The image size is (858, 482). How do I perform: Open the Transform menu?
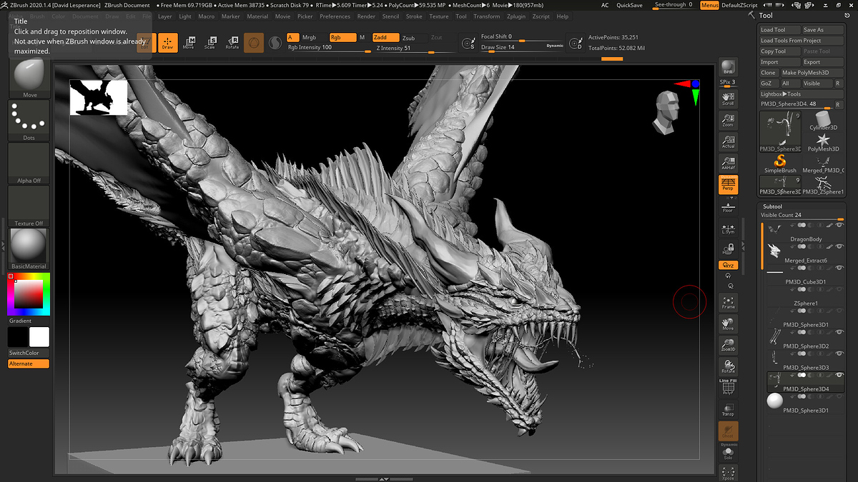tap(487, 16)
